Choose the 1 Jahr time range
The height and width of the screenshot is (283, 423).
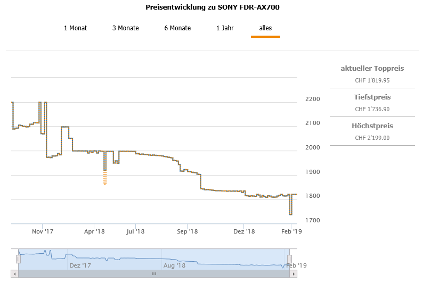(x=224, y=28)
